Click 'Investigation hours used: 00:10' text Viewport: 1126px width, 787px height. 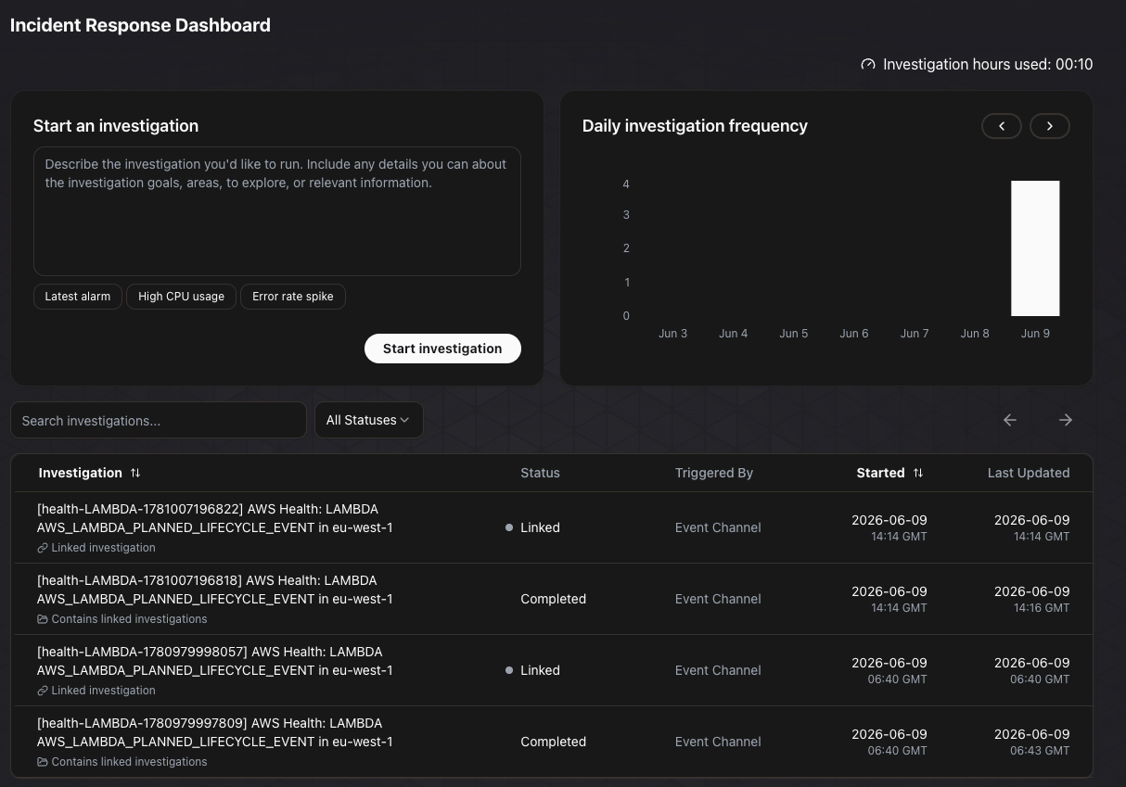tap(988, 65)
